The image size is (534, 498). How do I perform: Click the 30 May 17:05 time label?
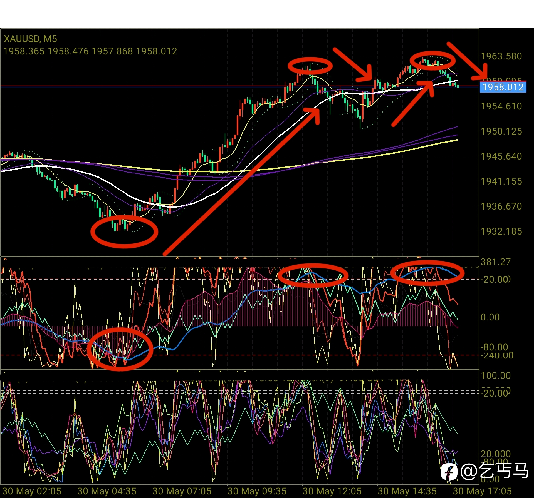tap(482, 491)
